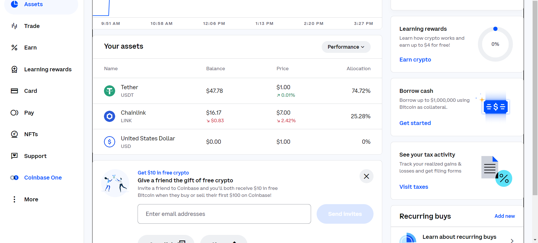Viewport: 538px width, 243px height.
Task: Click the Enter email addresses field
Action: point(224,214)
